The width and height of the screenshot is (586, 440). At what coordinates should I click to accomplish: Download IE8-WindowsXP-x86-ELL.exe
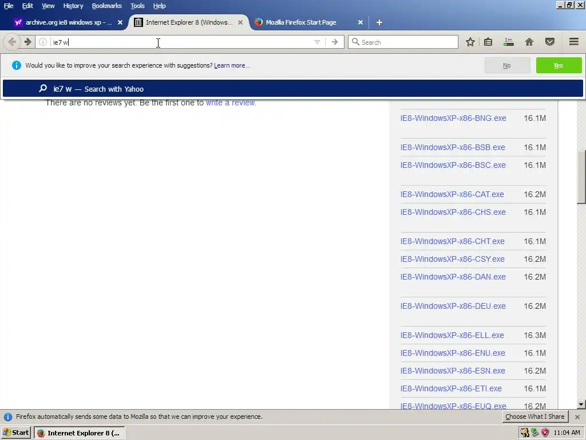(452, 335)
